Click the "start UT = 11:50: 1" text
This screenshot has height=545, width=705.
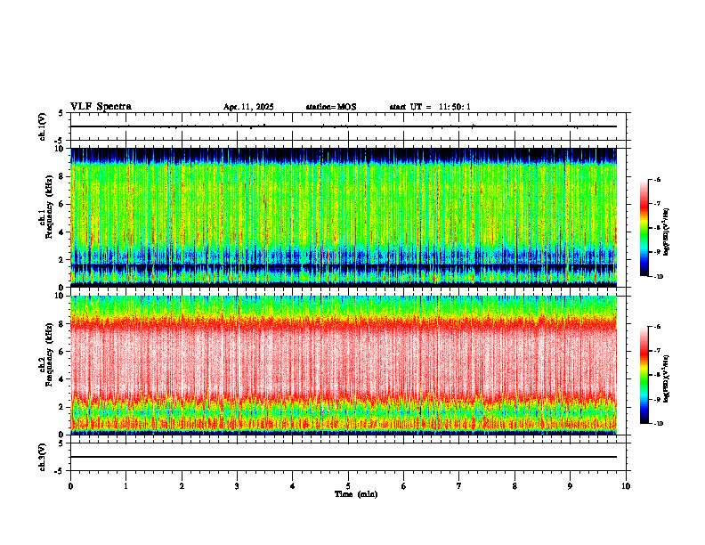coord(430,107)
